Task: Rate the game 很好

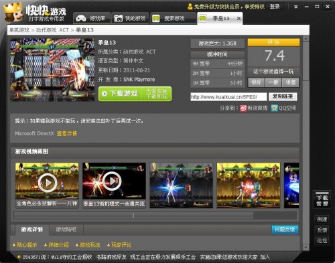Action: click(256, 82)
